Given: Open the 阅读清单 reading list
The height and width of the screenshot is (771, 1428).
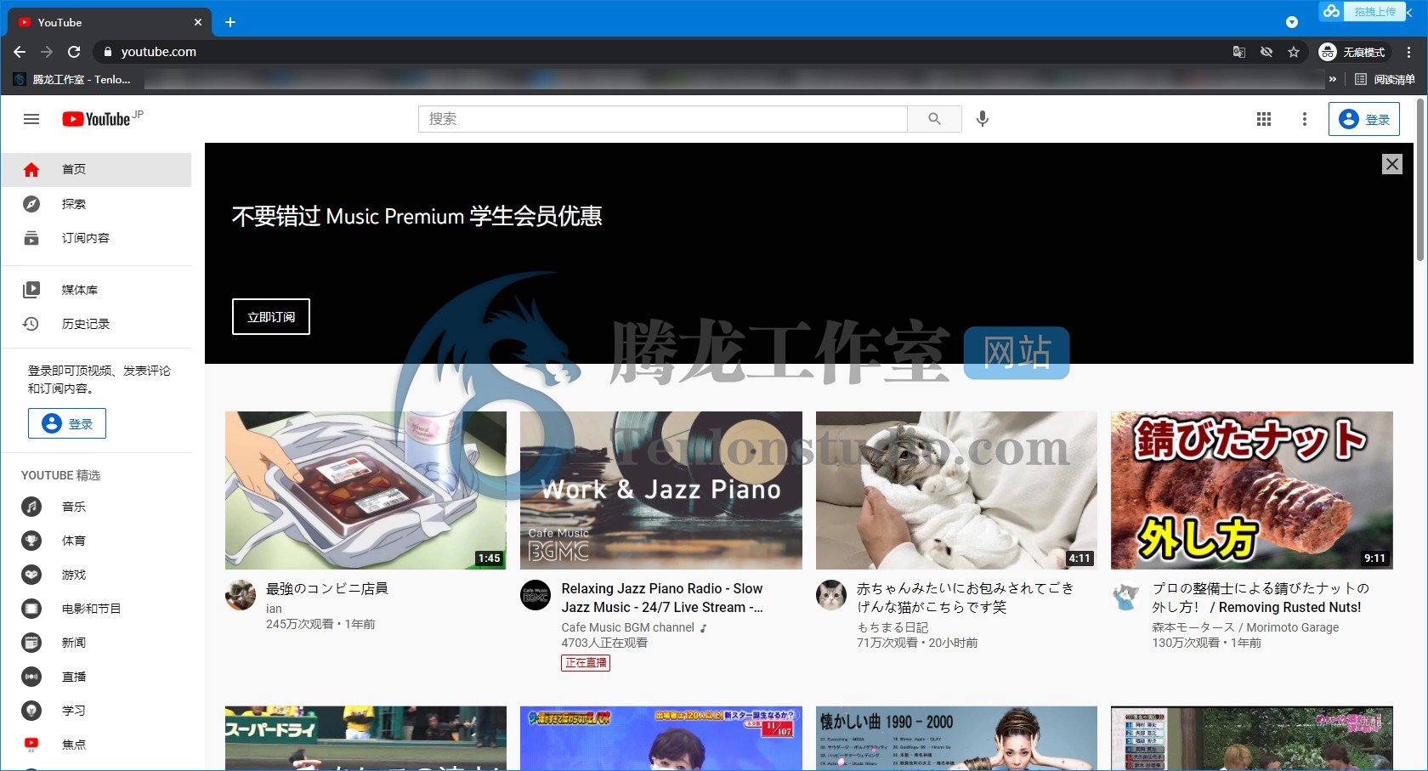Looking at the screenshot, I should coord(1385,79).
